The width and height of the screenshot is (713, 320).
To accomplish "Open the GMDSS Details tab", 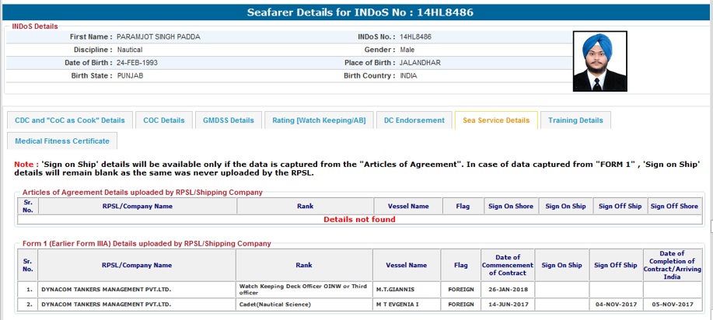I will click(x=228, y=120).
